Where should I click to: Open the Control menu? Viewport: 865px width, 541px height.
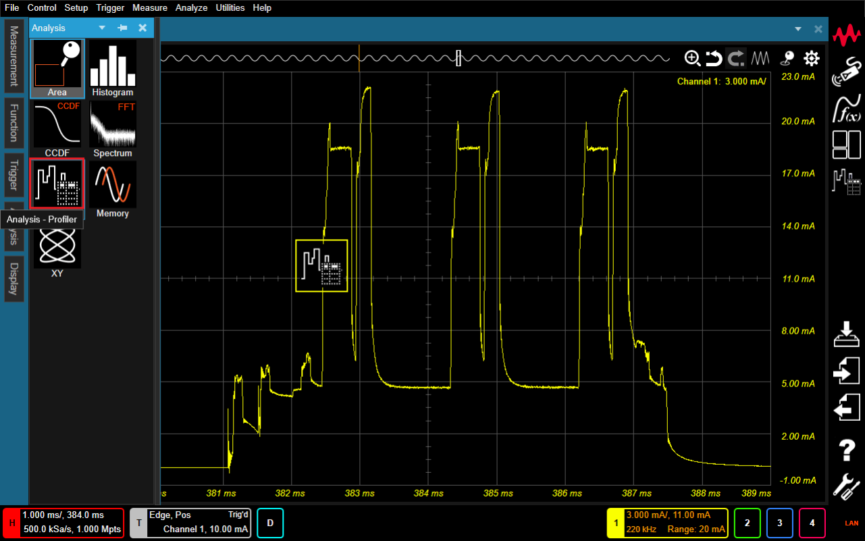coord(42,8)
